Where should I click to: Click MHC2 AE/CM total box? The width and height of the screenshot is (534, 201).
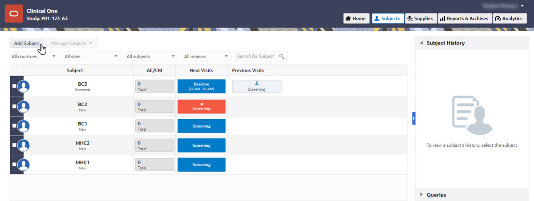point(154,145)
